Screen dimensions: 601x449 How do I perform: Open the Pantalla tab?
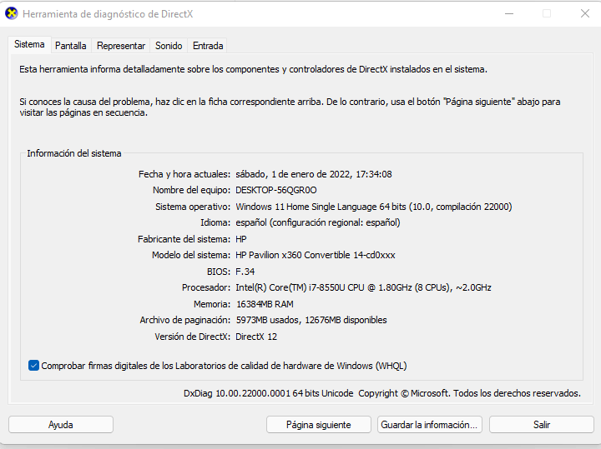point(70,46)
